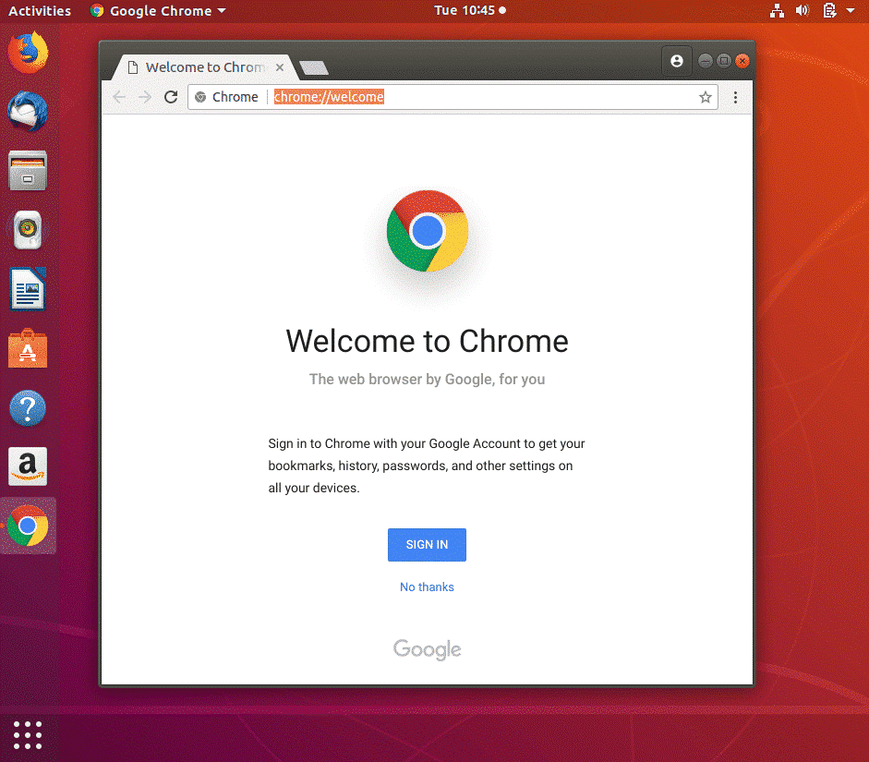This screenshot has height=762, width=869.
Task: Focus the chrome://welcome address bar
Action: tap(453, 98)
